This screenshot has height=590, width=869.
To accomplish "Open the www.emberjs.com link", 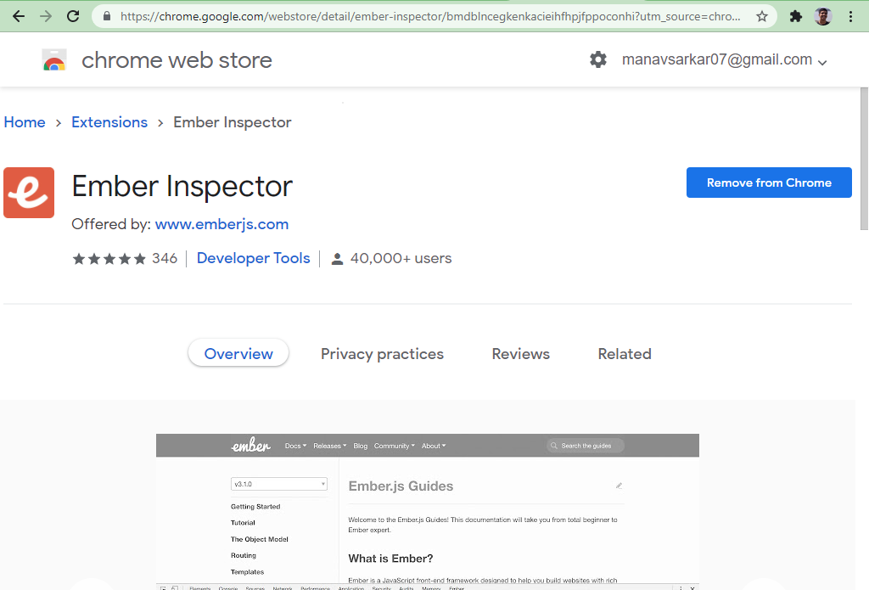I will (221, 224).
